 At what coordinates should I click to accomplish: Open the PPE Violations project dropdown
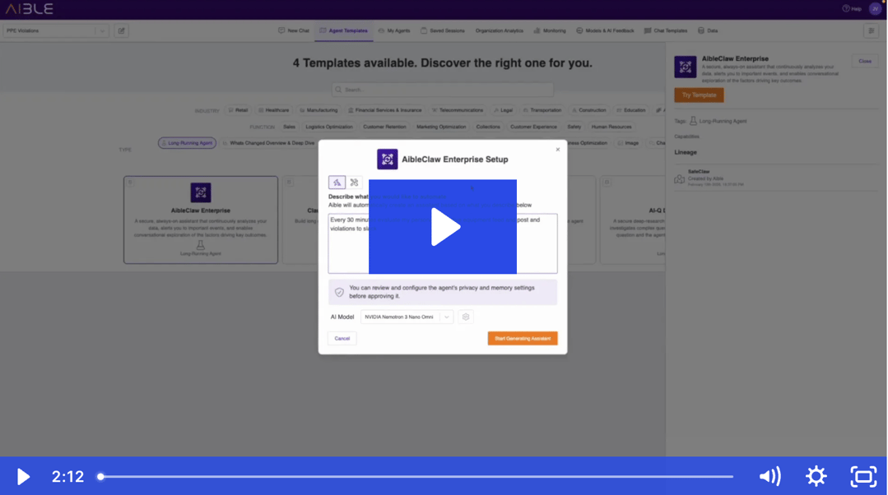56,30
